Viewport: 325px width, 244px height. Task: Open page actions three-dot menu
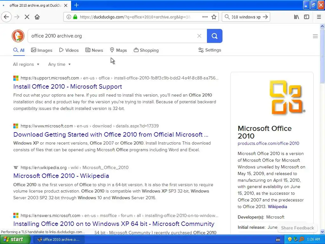pos(205,17)
